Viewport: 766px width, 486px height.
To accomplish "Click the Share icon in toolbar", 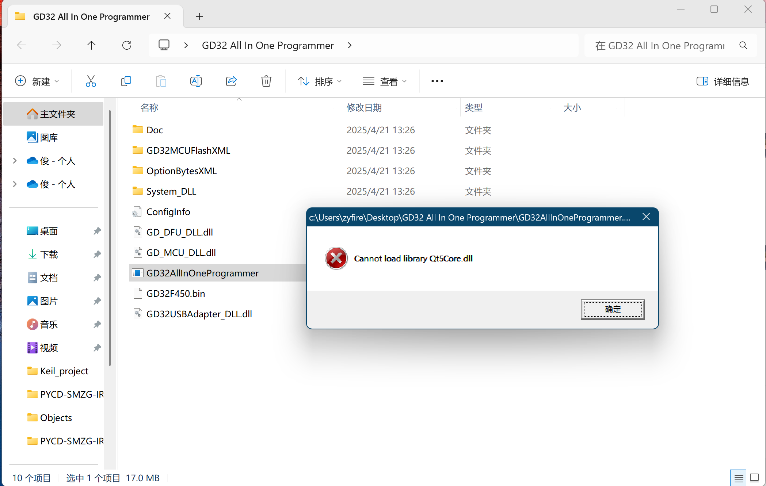I will (231, 81).
